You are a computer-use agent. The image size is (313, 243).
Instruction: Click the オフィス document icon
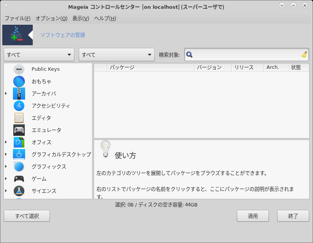pyautogui.click(x=19, y=142)
